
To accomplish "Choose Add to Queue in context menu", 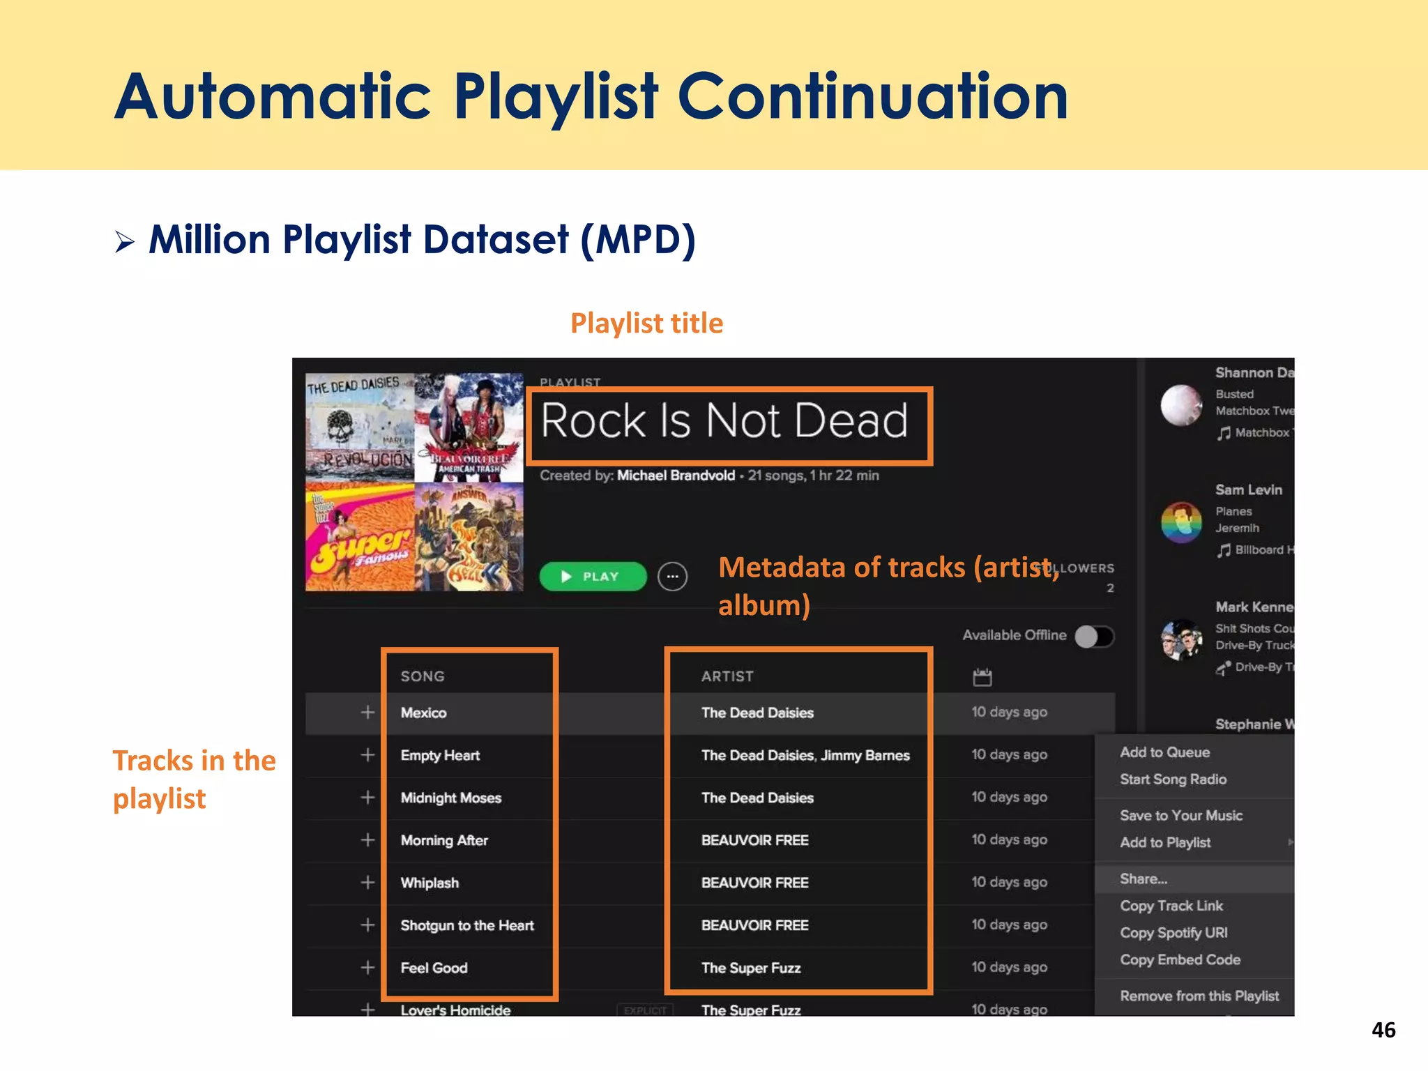I will tap(1165, 752).
